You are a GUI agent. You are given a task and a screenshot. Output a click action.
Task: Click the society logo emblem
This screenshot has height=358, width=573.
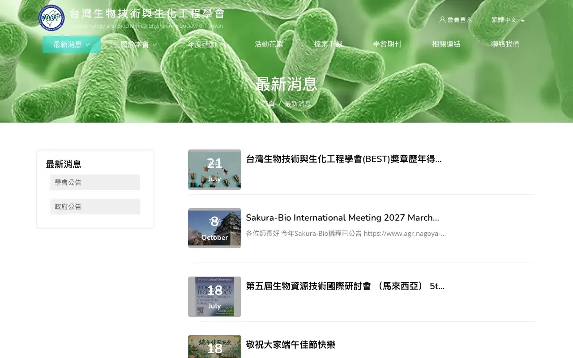tap(51, 18)
